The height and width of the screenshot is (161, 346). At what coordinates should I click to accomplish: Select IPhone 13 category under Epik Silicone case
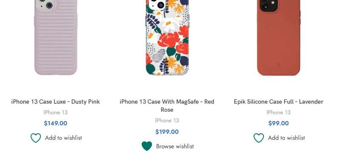[278, 112]
